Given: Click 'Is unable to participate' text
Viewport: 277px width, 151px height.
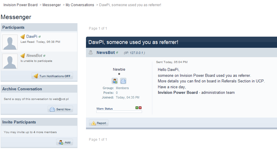Looking at the screenshot, I should 36,61.
